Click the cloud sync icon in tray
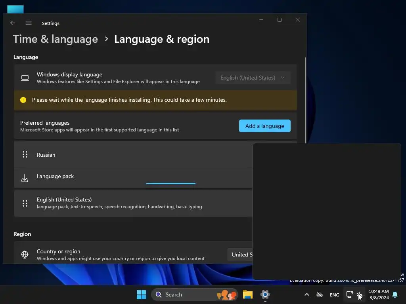Image resolution: width=406 pixels, height=304 pixels. pyautogui.click(x=320, y=294)
